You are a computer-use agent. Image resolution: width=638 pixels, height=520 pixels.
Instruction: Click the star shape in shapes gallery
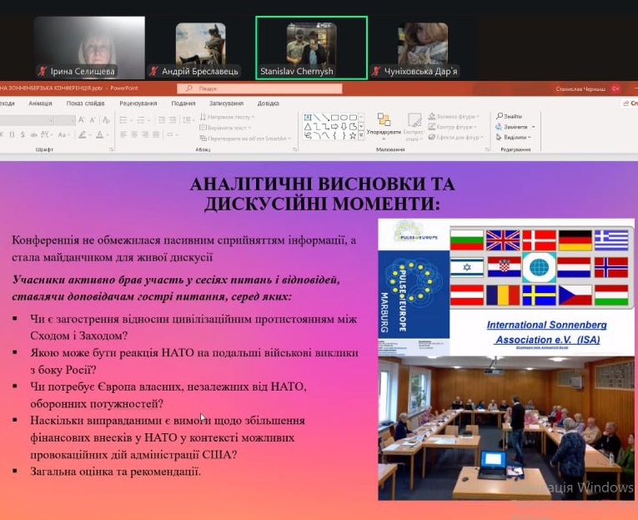coord(352,135)
